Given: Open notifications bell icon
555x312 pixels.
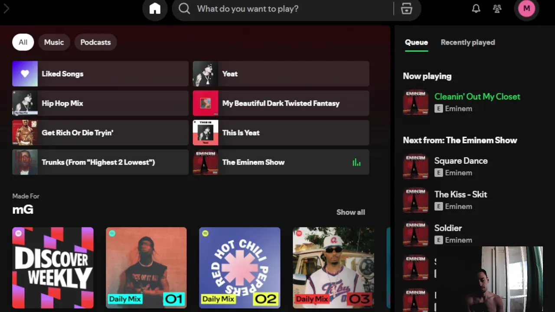Looking at the screenshot, I should 476,9.
